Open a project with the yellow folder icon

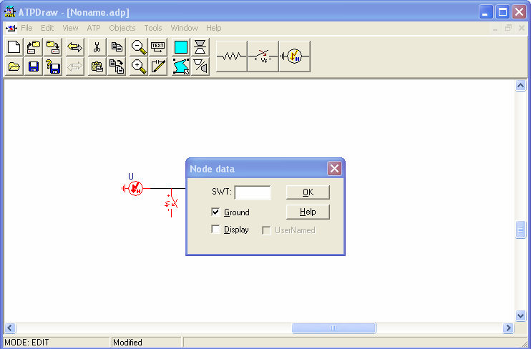point(14,67)
